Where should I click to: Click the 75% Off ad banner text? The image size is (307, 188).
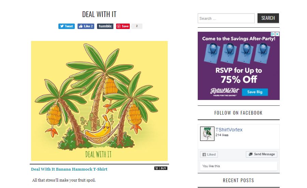(239, 79)
